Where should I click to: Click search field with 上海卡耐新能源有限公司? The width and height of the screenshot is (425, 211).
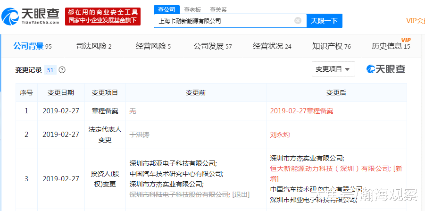(x=230, y=21)
